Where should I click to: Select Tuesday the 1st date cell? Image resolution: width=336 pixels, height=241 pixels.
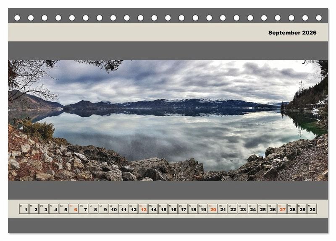point(24,209)
